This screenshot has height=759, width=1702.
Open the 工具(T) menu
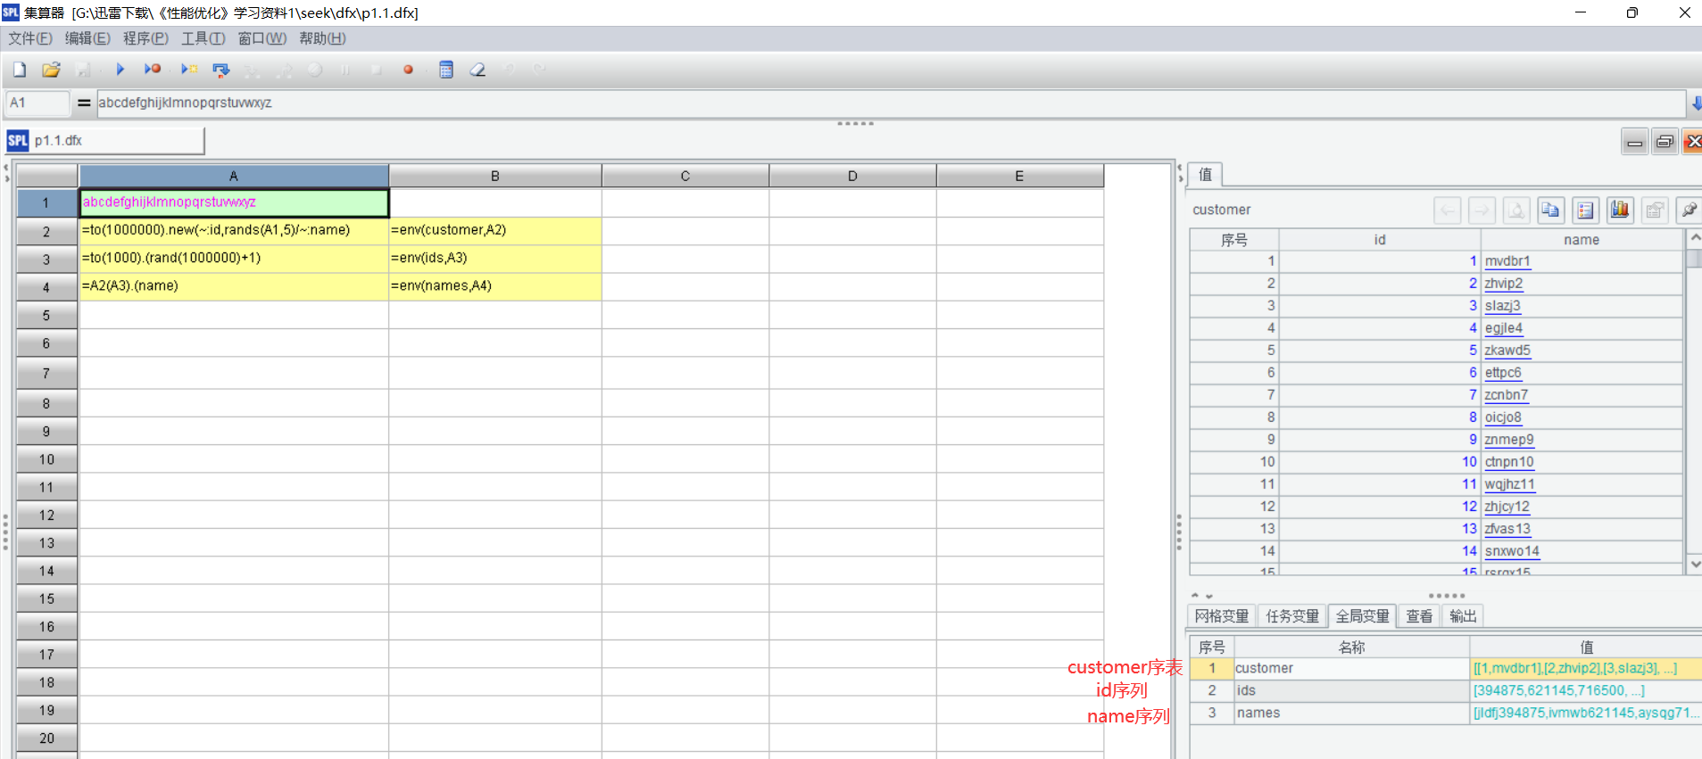203,38
